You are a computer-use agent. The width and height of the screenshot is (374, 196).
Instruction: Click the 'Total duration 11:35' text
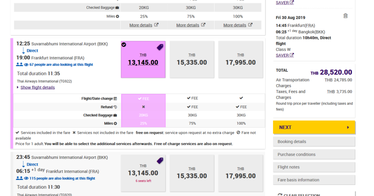tap(39, 73)
